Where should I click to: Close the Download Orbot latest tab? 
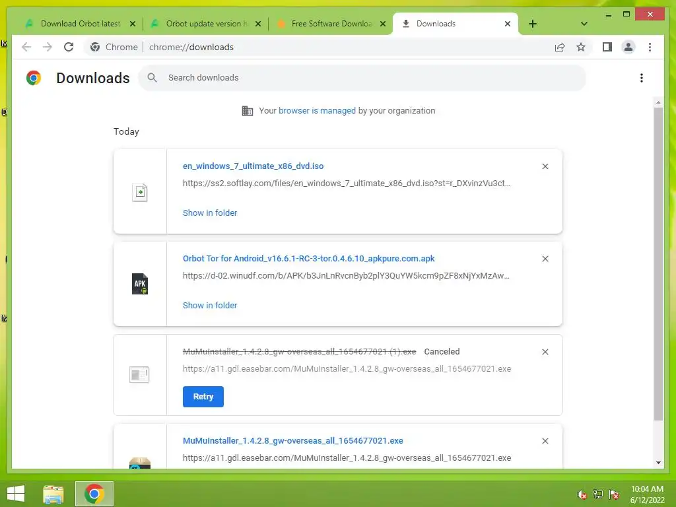pyautogui.click(x=133, y=24)
